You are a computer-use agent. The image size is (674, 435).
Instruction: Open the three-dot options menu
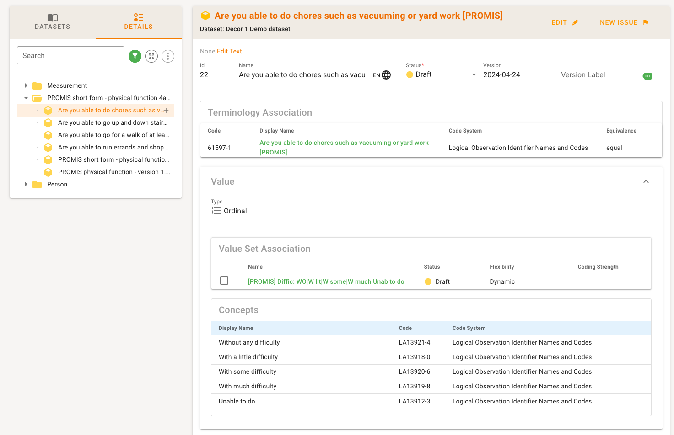168,56
